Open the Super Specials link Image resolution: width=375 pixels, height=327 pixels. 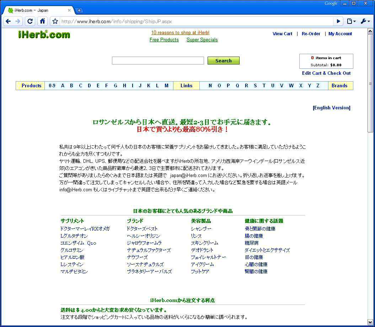tap(202, 40)
